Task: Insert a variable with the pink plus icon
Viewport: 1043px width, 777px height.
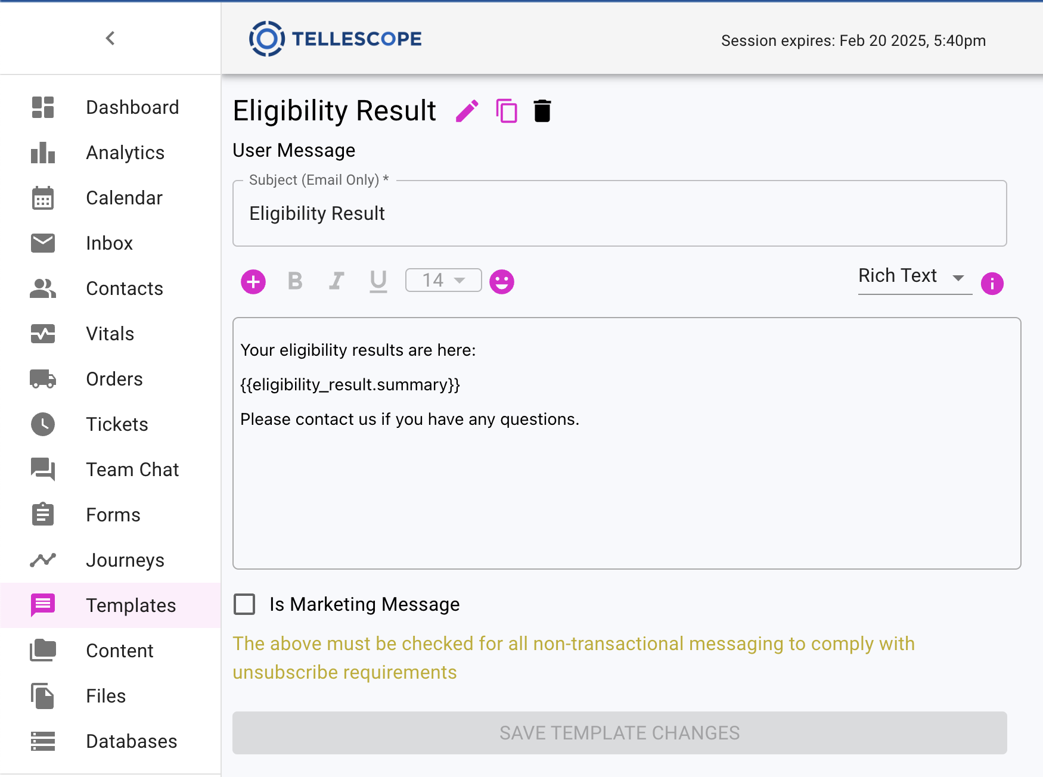Action: click(x=253, y=281)
